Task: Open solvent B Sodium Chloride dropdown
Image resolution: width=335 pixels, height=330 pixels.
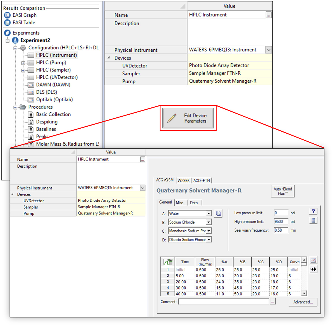Action: pyautogui.click(x=209, y=222)
